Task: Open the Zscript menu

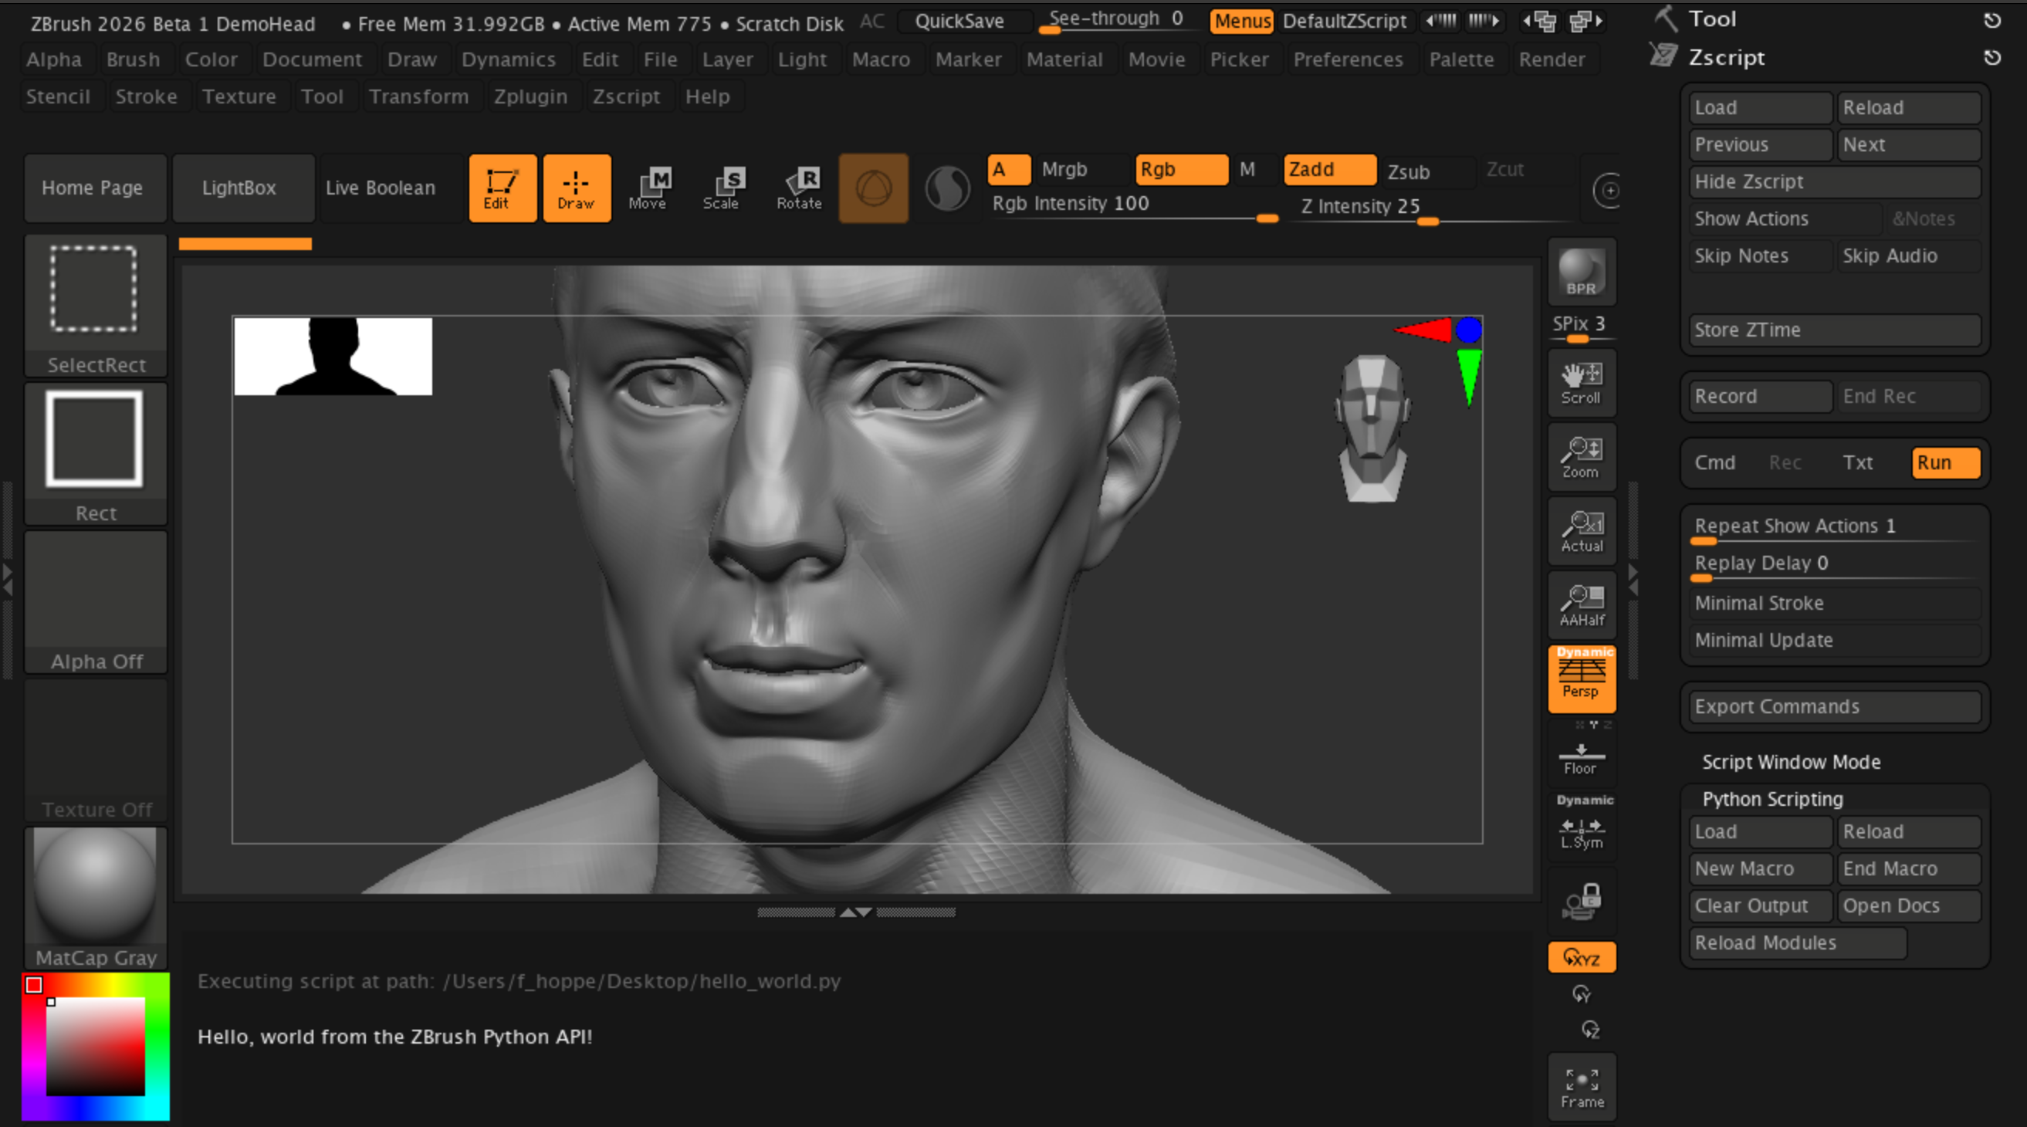Action: pos(626,96)
